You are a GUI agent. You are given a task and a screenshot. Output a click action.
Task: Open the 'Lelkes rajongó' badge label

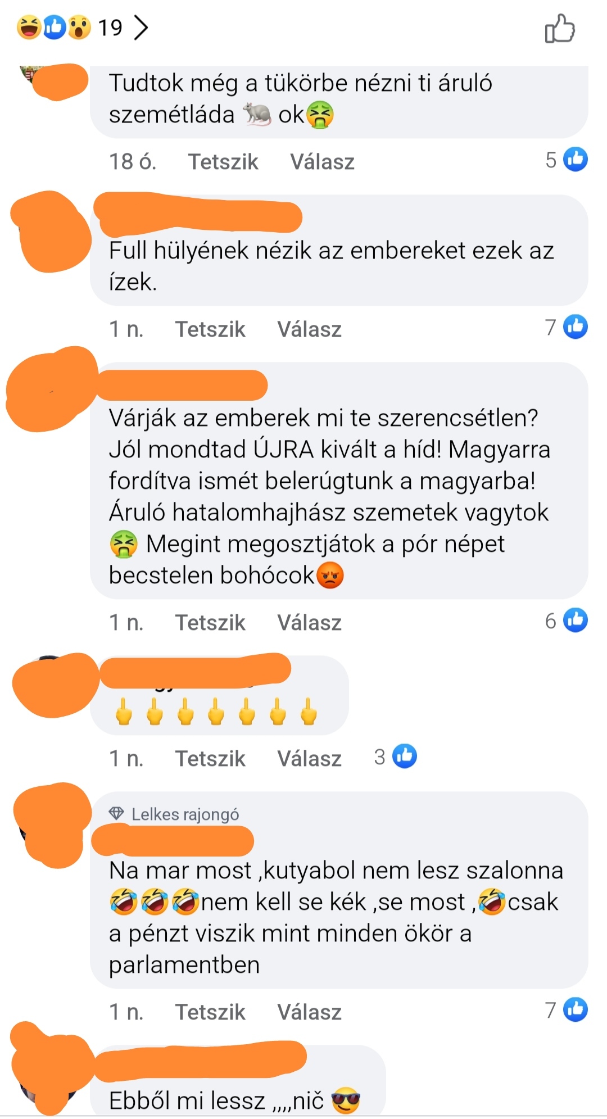185,814
